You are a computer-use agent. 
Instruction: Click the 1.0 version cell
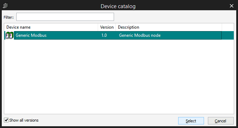pyautogui.click(x=104, y=35)
